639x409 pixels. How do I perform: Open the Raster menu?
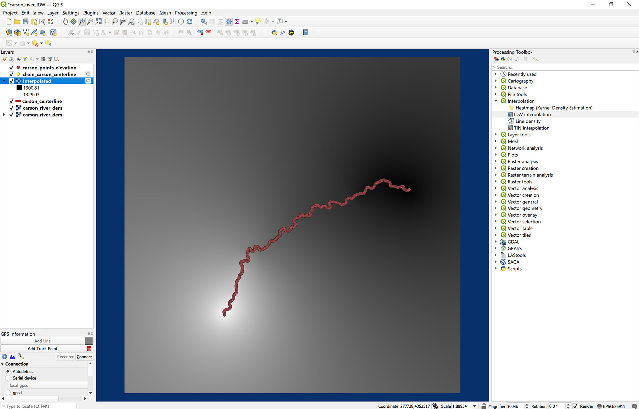pyautogui.click(x=126, y=13)
